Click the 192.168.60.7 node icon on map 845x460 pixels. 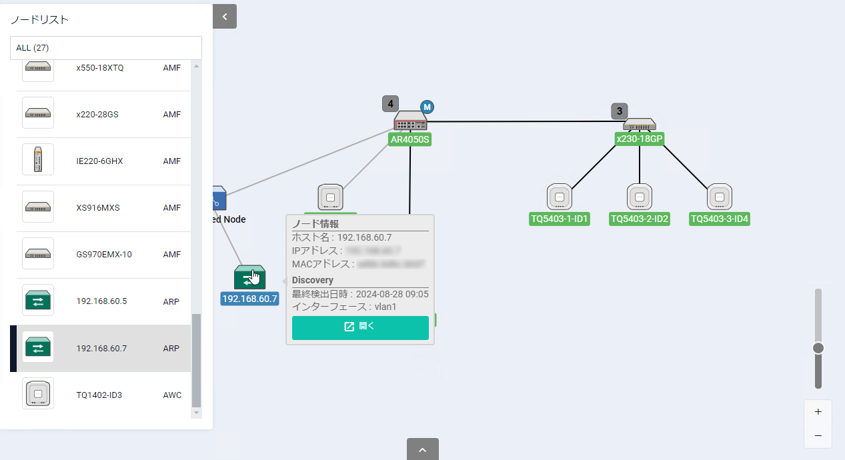click(x=249, y=277)
